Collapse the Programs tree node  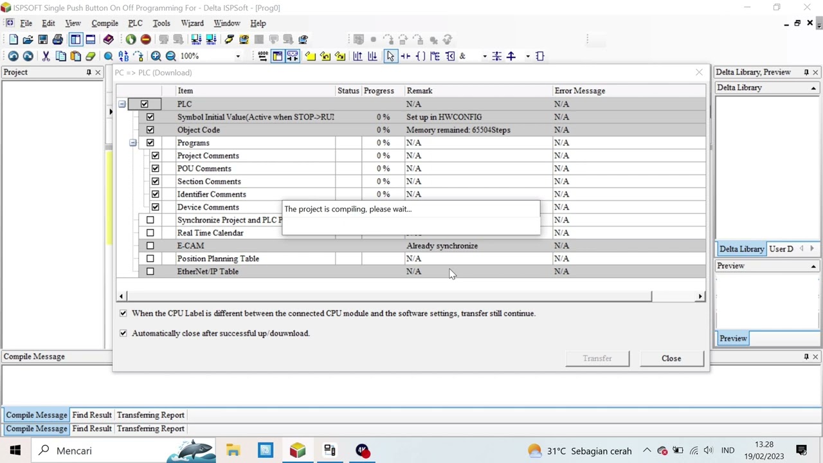pyautogui.click(x=132, y=143)
